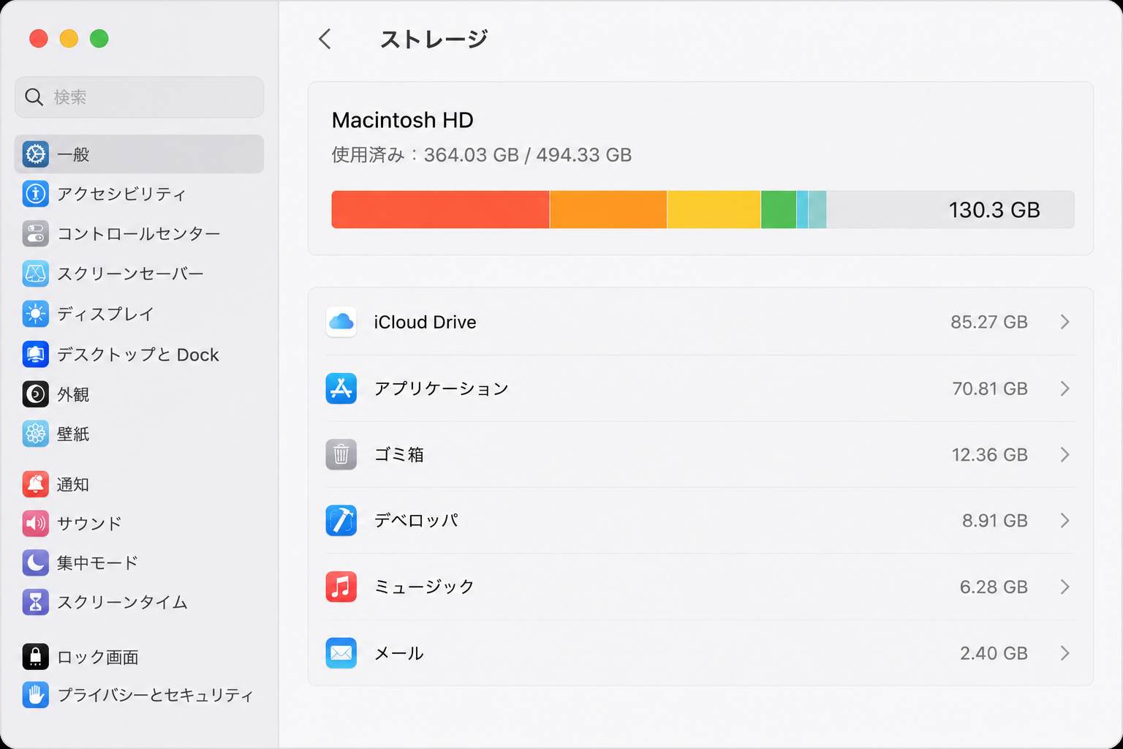This screenshot has height=749, width=1123.
Task: Close the settings window with red button
Action: click(x=39, y=39)
